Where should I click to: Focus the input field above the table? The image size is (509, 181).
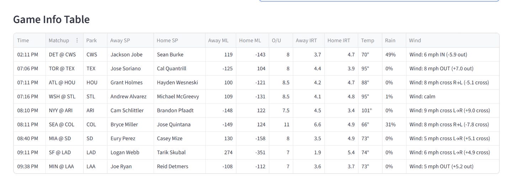point(379,1)
